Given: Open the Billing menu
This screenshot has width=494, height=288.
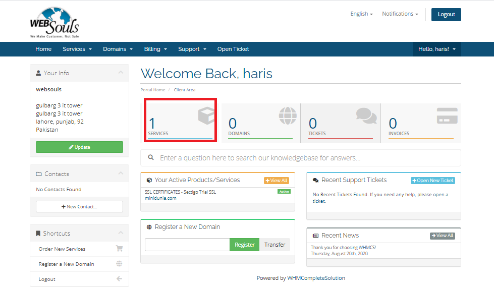Looking at the screenshot, I should pyautogui.click(x=155, y=49).
